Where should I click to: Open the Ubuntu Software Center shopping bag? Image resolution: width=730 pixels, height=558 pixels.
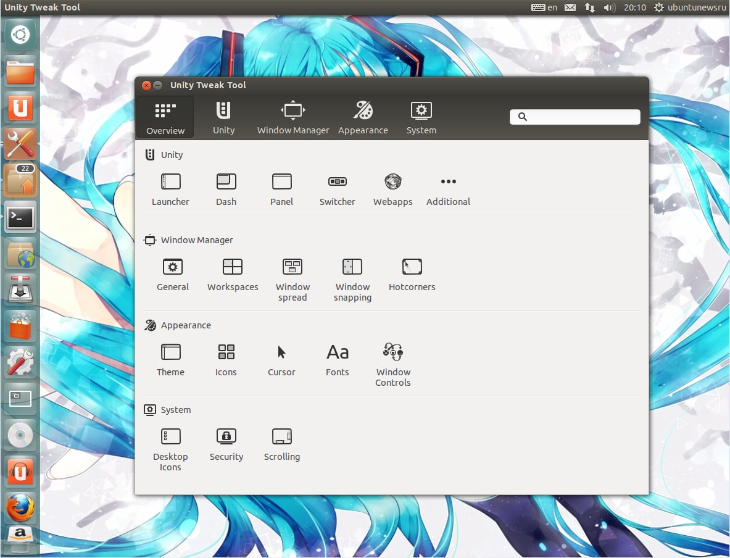(x=20, y=326)
